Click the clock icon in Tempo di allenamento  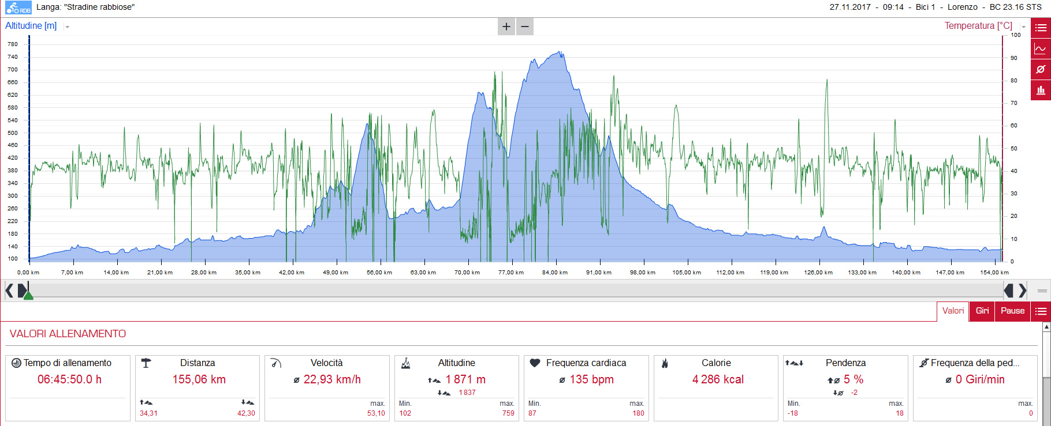click(16, 363)
